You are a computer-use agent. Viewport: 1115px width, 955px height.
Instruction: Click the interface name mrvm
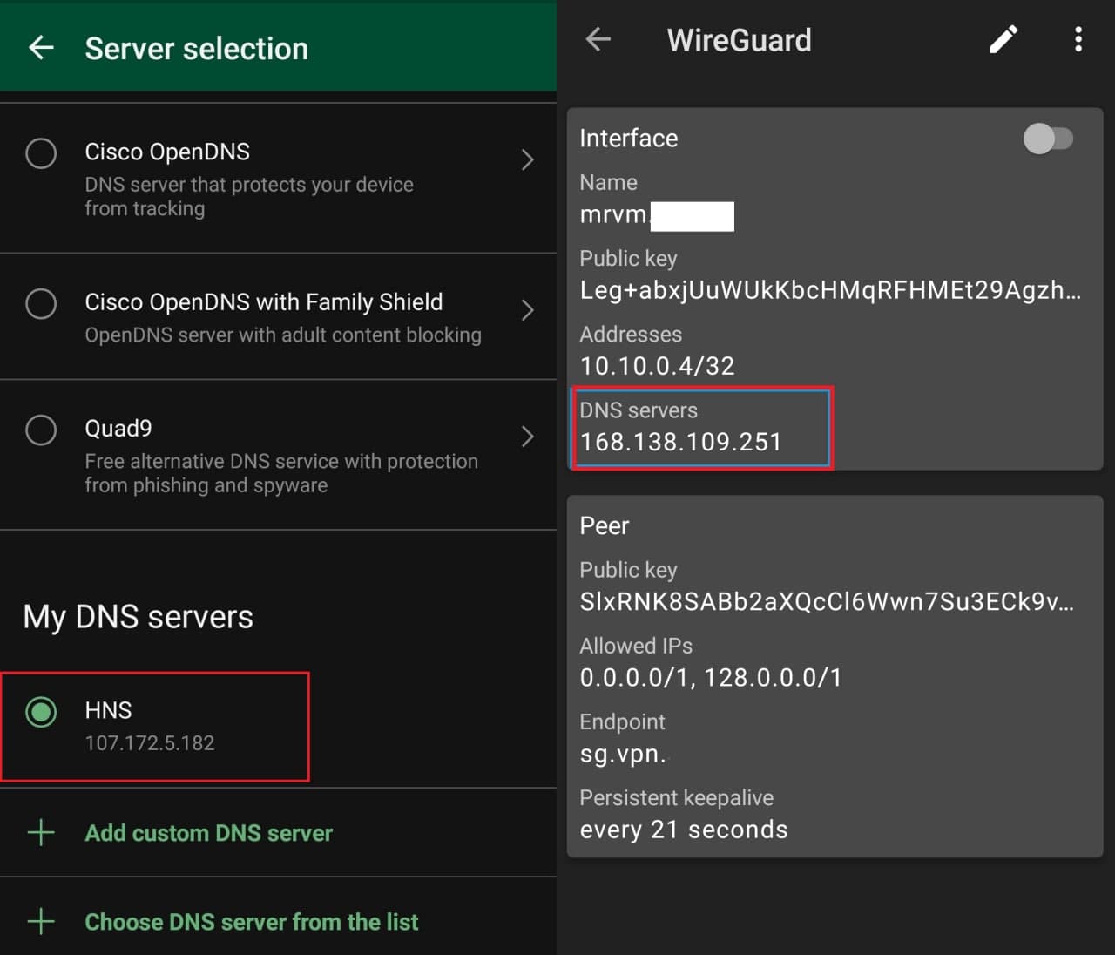point(613,214)
